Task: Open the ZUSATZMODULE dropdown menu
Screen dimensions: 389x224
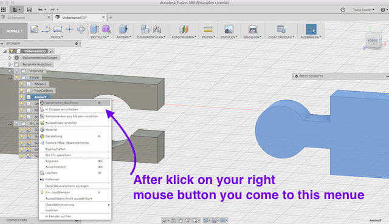Action: 281,37
